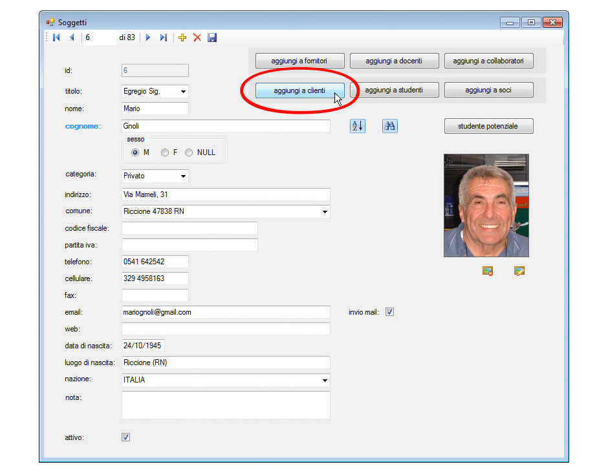
Task: Click aggiungi a soci button
Action: coord(488,90)
